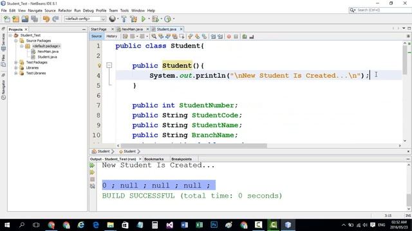Click the editor vertical scrollbar thumb

point(405,60)
